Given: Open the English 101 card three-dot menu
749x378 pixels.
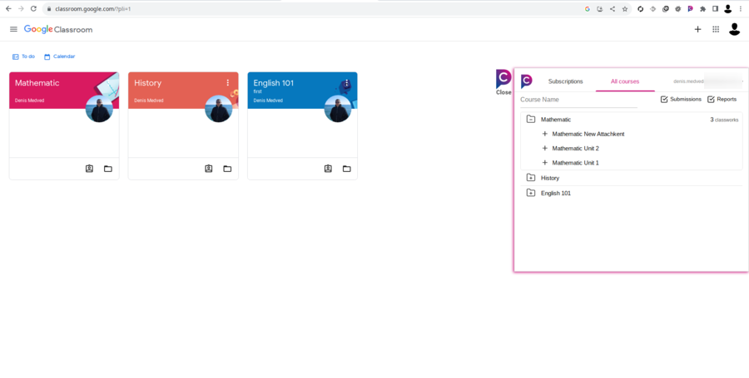Looking at the screenshot, I should tap(347, 83).
